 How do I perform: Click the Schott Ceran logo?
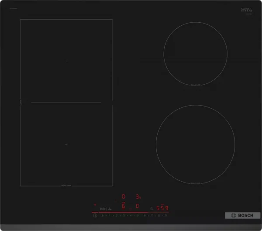pyautogui.click(x=247, y=10)
